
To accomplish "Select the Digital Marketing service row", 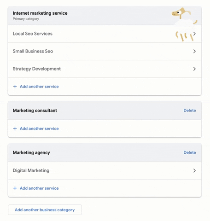I will click(x=105, y=170).
